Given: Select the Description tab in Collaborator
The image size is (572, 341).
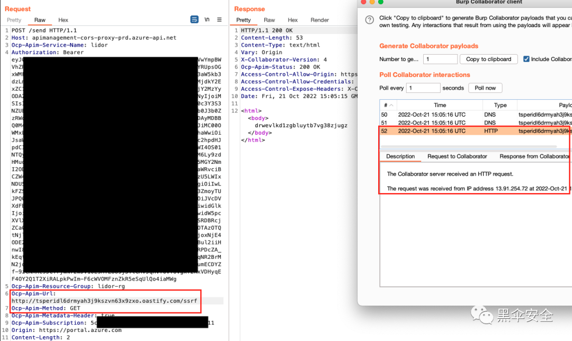Looking at the screenshot, I should pyautogui.click(x=400, y=156).
